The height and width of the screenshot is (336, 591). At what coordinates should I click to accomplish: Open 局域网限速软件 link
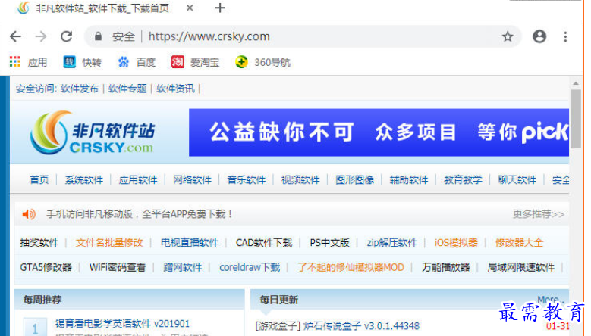click(x=521, y=267)
